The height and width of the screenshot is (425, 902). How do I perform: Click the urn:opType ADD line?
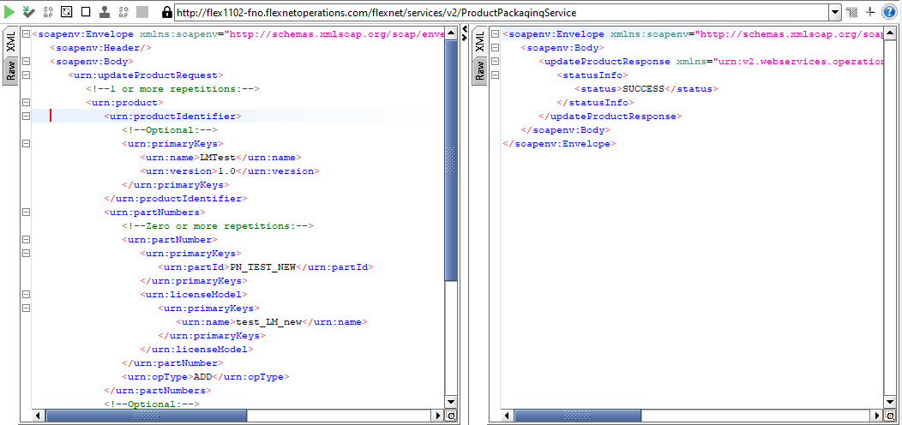coord(206,377)
